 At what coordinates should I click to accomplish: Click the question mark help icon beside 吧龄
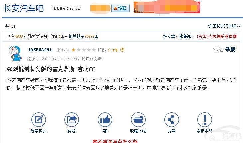(x=122, y=50)
